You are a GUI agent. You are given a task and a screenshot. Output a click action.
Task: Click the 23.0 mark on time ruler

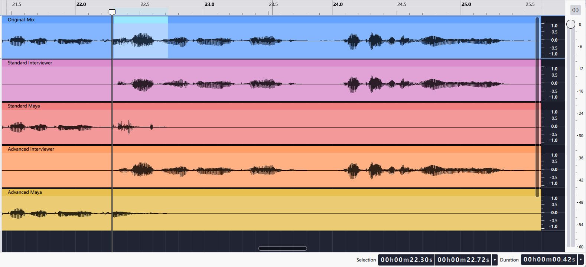click(x=209, y=4)
